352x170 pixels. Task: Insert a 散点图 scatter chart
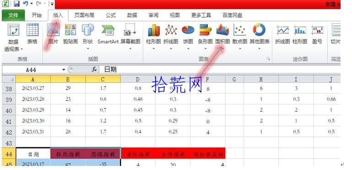pyautogui.click(x=240, y=37)
